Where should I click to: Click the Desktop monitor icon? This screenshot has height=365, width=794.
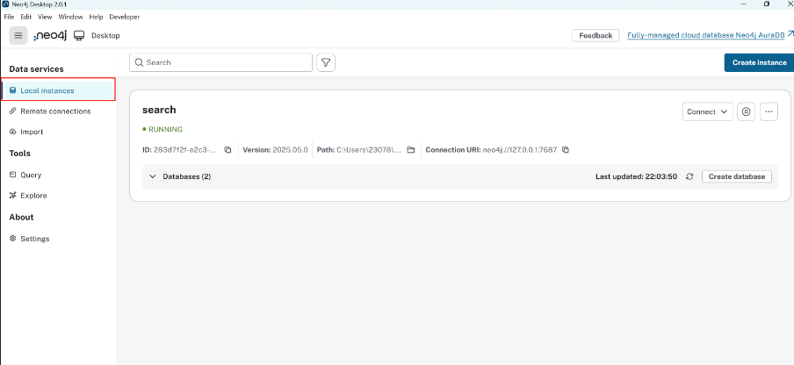[x=78, y=35]
